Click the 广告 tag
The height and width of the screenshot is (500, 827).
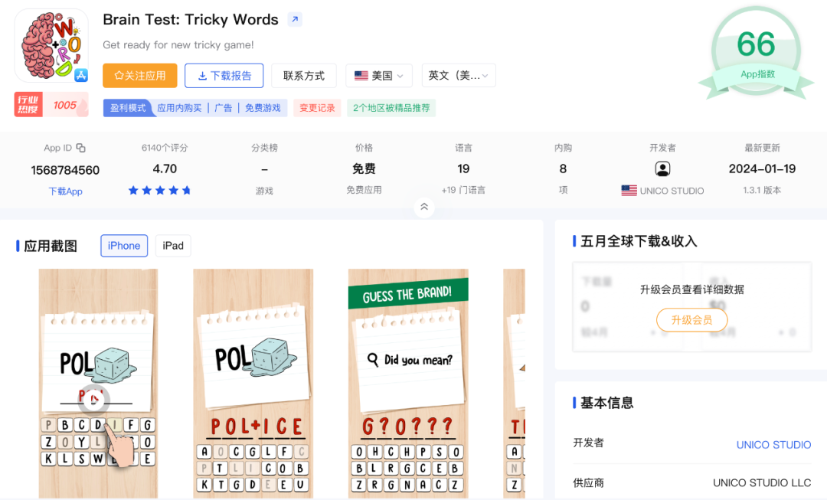[223, 108]
